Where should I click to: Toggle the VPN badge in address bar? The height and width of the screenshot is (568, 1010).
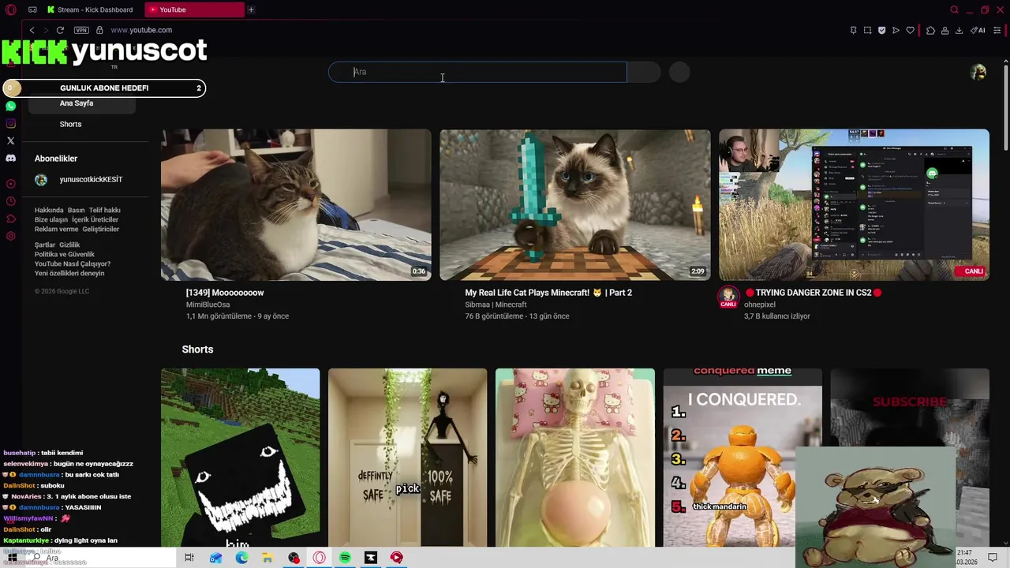pyautogui.click(x=81, y=30)
